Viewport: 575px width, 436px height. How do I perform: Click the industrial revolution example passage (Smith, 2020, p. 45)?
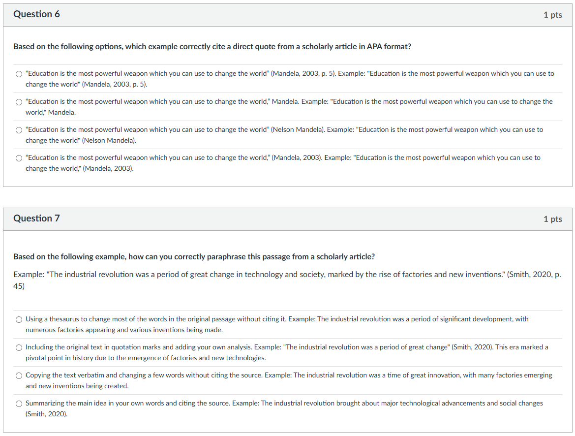tap(287, 280)
